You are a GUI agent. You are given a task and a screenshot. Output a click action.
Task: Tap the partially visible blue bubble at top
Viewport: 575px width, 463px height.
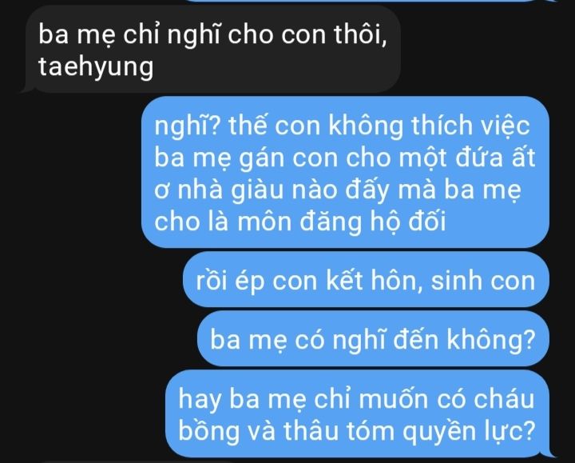(x=367, y=1)
